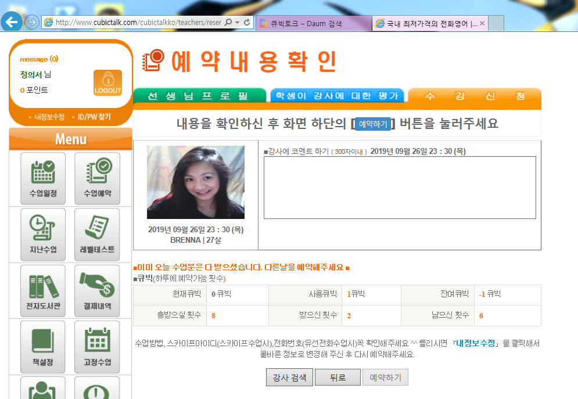Open the 수업일정 schedule icon
The height and width of the screenshot is (399, 578).
click(43, 178)
